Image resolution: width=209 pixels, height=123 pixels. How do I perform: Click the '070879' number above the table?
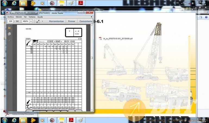point(28,39)
